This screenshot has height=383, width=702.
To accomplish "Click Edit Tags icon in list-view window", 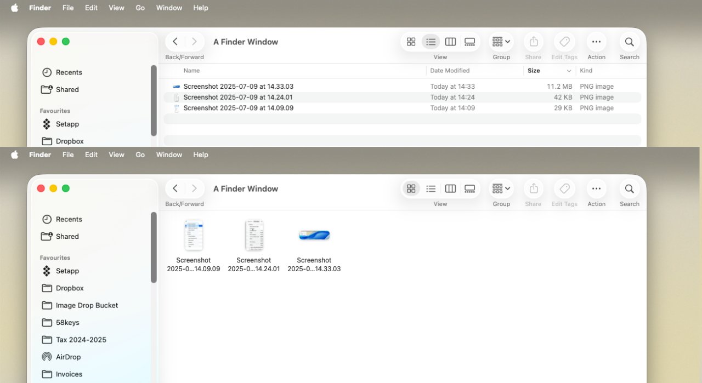I will pos(564,42).
